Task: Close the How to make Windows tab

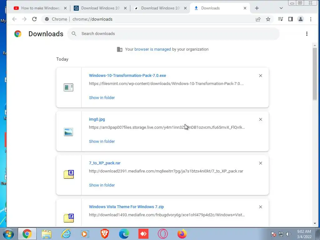Action: coord(65,8)
